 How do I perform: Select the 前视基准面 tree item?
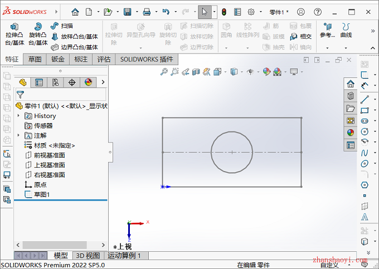tap(45, 155)
